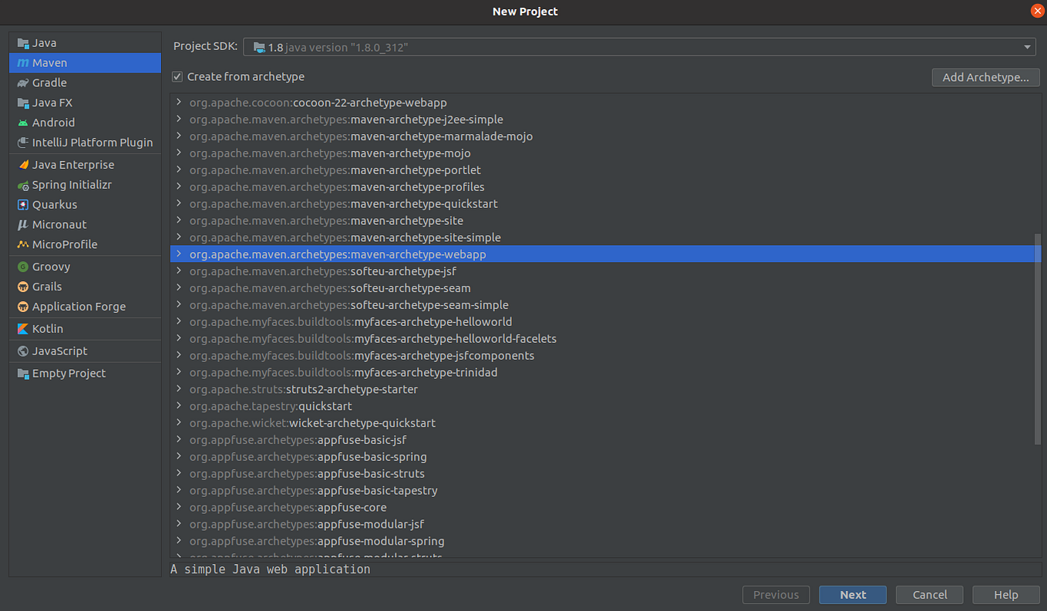
Task: Open the Groovy project type
Action: [x=49, y=266]
